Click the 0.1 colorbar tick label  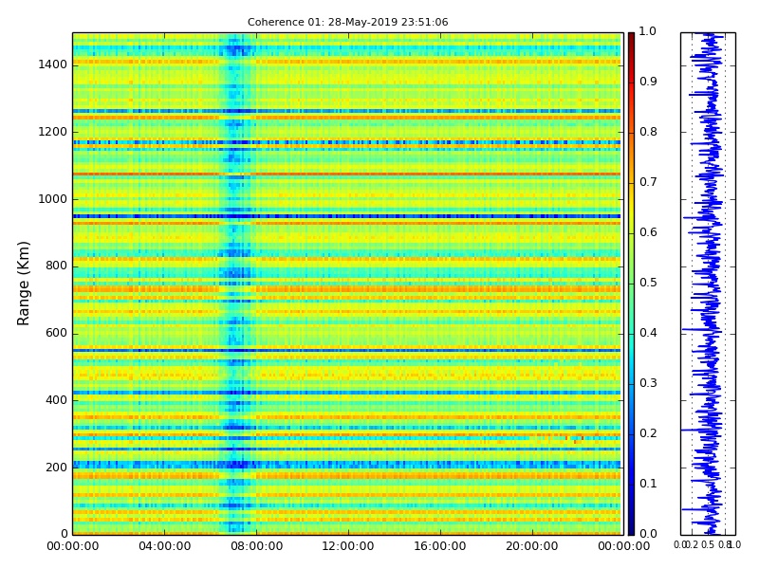[x=648, y=485]
